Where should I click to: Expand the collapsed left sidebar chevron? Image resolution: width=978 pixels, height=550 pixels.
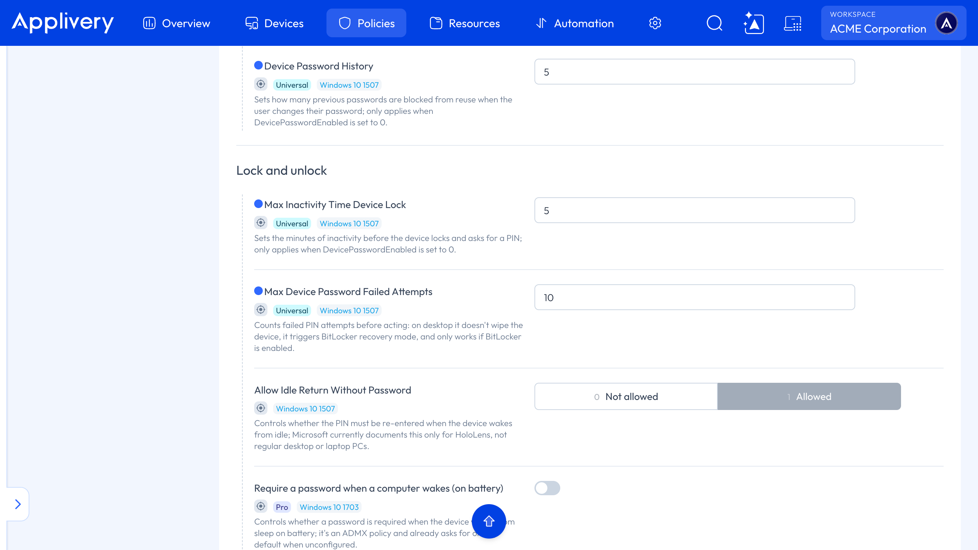tap(18, 504)
